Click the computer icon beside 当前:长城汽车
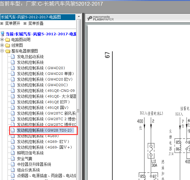The image size is (190, 180). (3, 34)
